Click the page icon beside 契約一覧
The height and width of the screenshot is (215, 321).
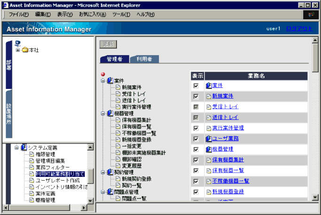pos(117,185)
